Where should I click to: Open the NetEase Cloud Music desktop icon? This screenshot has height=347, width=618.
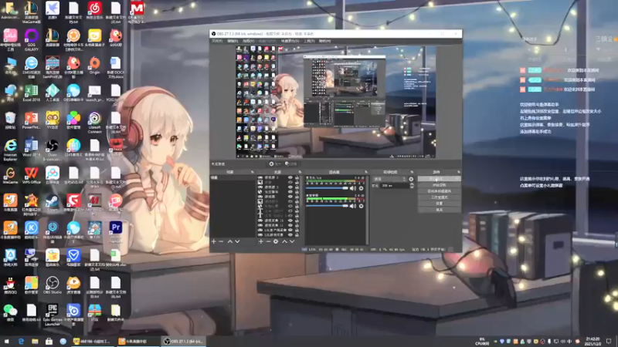[x=94, y=11]
